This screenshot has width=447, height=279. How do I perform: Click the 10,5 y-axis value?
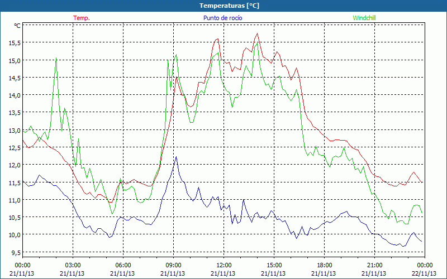pos(15,217)
